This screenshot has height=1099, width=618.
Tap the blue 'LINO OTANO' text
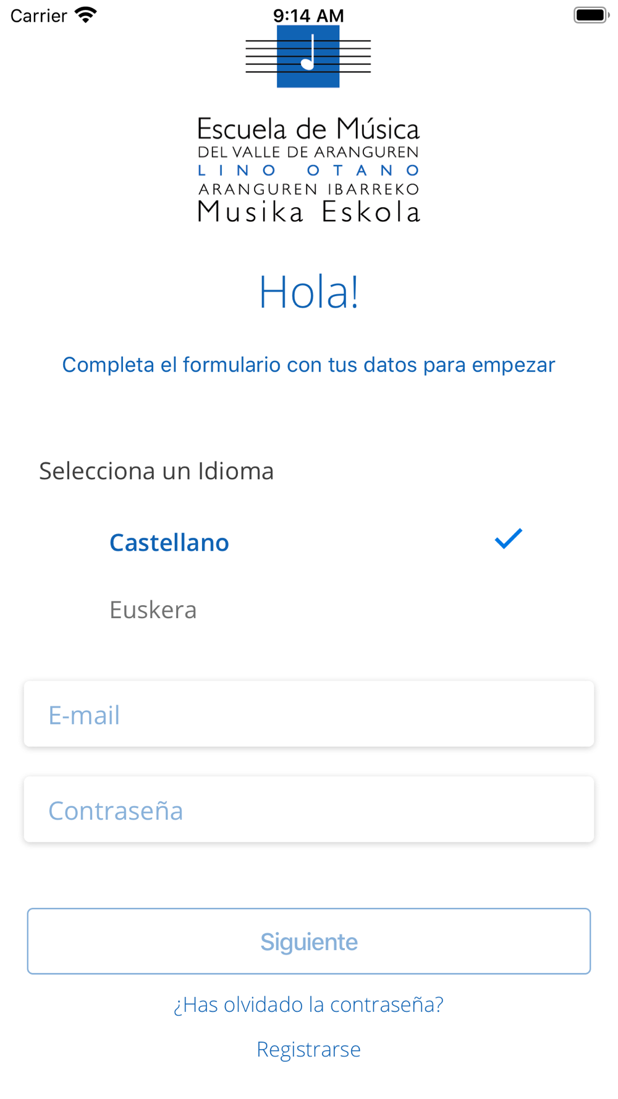[308, 170]
